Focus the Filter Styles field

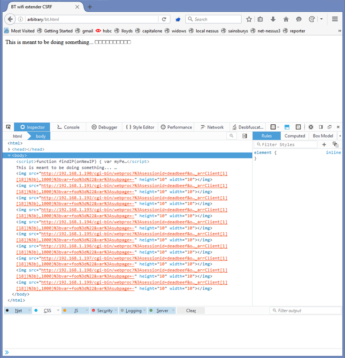tap(285, 145)
